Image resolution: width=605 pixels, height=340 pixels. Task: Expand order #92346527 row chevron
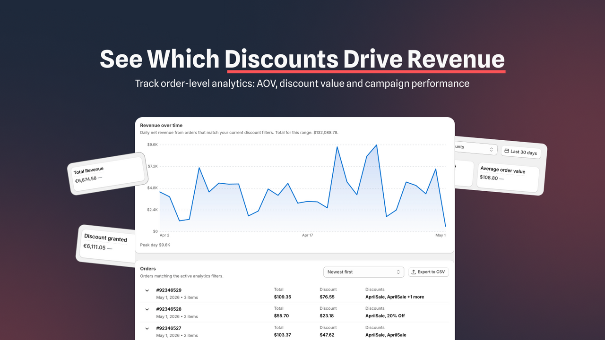pos(147,328)
